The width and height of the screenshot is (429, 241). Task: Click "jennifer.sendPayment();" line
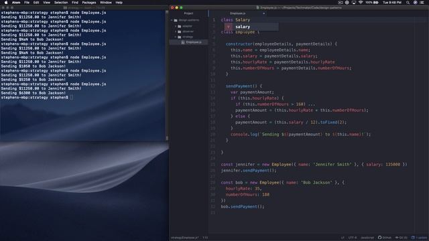coord(249,171)
